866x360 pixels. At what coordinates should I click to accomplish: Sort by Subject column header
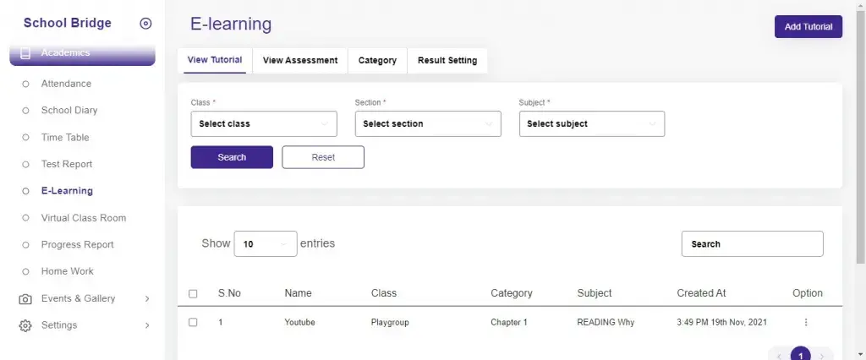coord(595,293)
